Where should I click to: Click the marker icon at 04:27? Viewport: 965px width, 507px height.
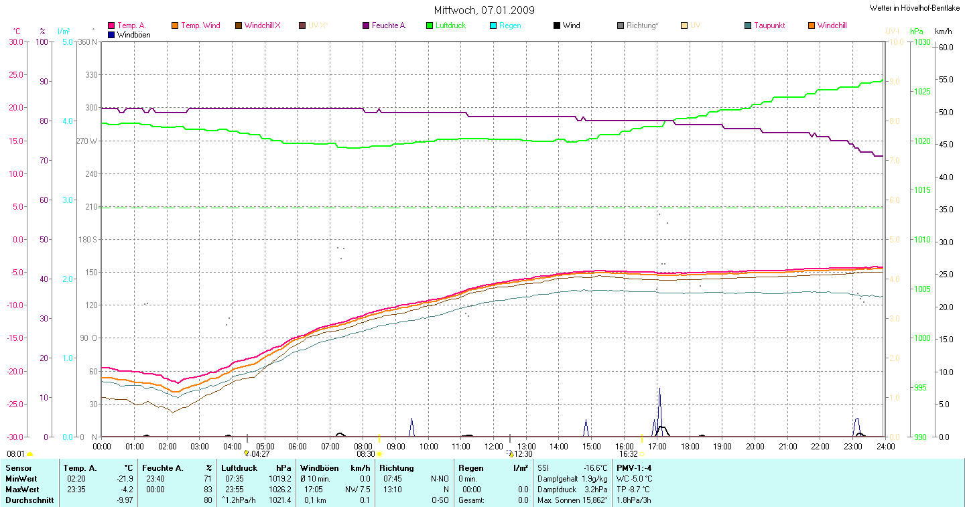[246, 454]
